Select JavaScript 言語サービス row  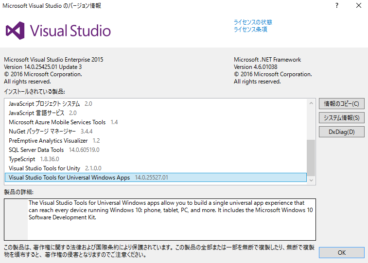tap(156, 113)
